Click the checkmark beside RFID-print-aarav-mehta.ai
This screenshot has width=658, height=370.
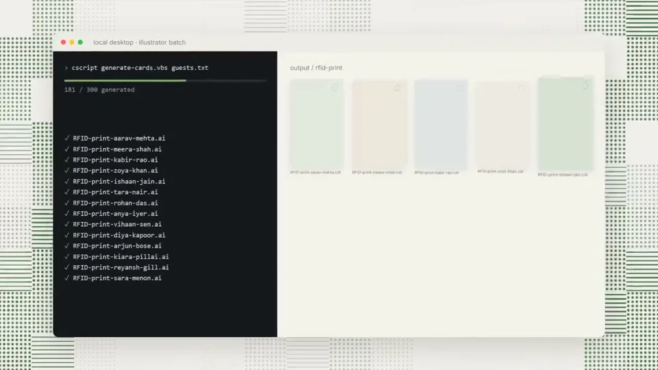pos(66,138)
